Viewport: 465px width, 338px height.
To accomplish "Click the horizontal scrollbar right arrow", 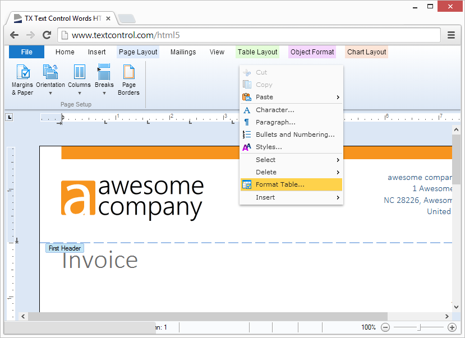I will click(447, 316).
